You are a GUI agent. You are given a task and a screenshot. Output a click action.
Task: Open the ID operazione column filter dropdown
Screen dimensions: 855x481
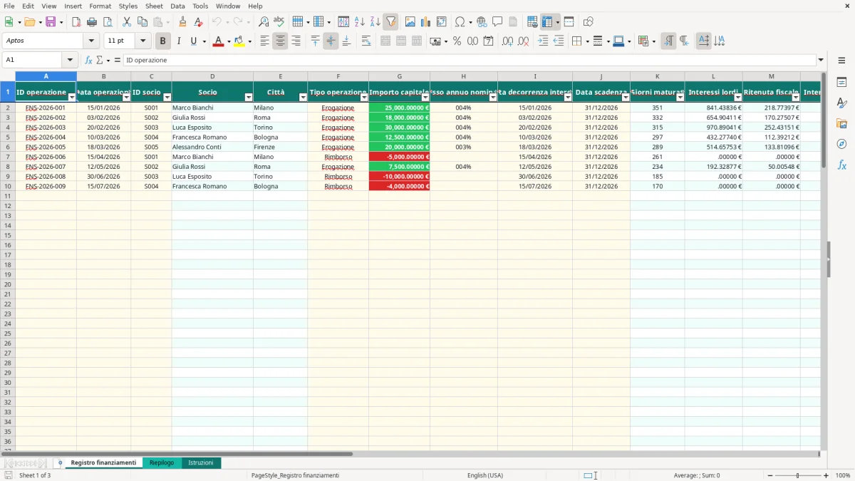click(x=71, y=97)
